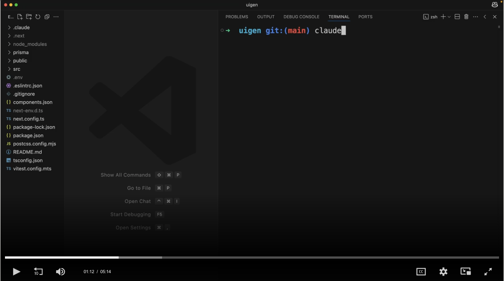
Task: Refresh the Explorer file tree
Action: click(x=38, y=17)
